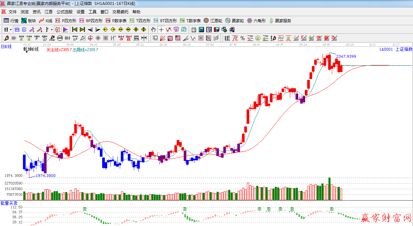Click the 行情 quotes button
The height and width of the screenshot is (226, 413).
tap(11, 21)
